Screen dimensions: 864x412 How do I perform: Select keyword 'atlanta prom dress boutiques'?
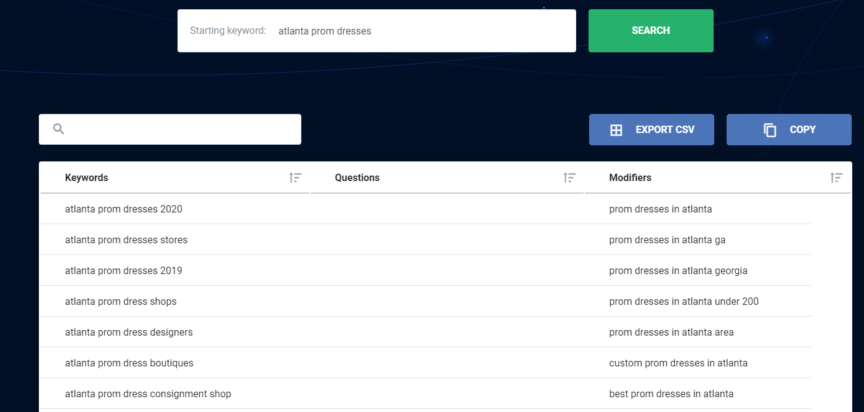click(x=129, y=363)
